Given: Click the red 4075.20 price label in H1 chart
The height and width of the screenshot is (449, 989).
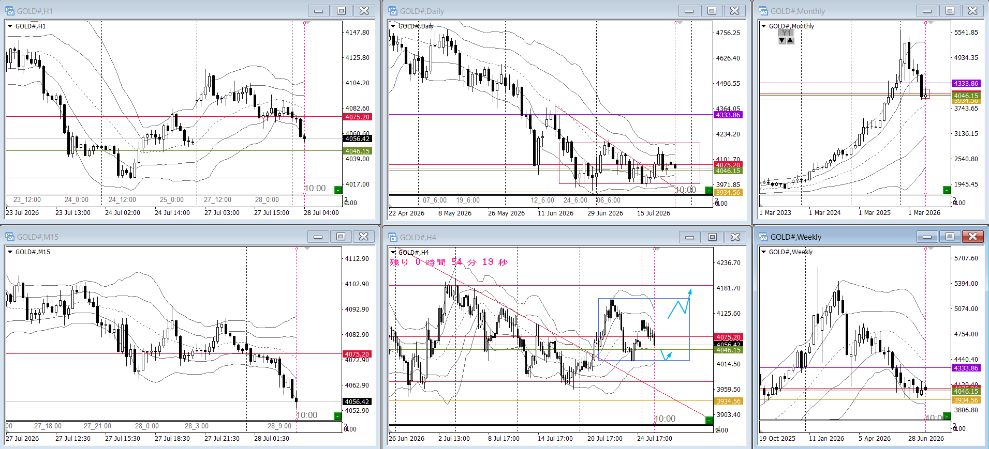Looking at the screenshot, I should [358, 117].
